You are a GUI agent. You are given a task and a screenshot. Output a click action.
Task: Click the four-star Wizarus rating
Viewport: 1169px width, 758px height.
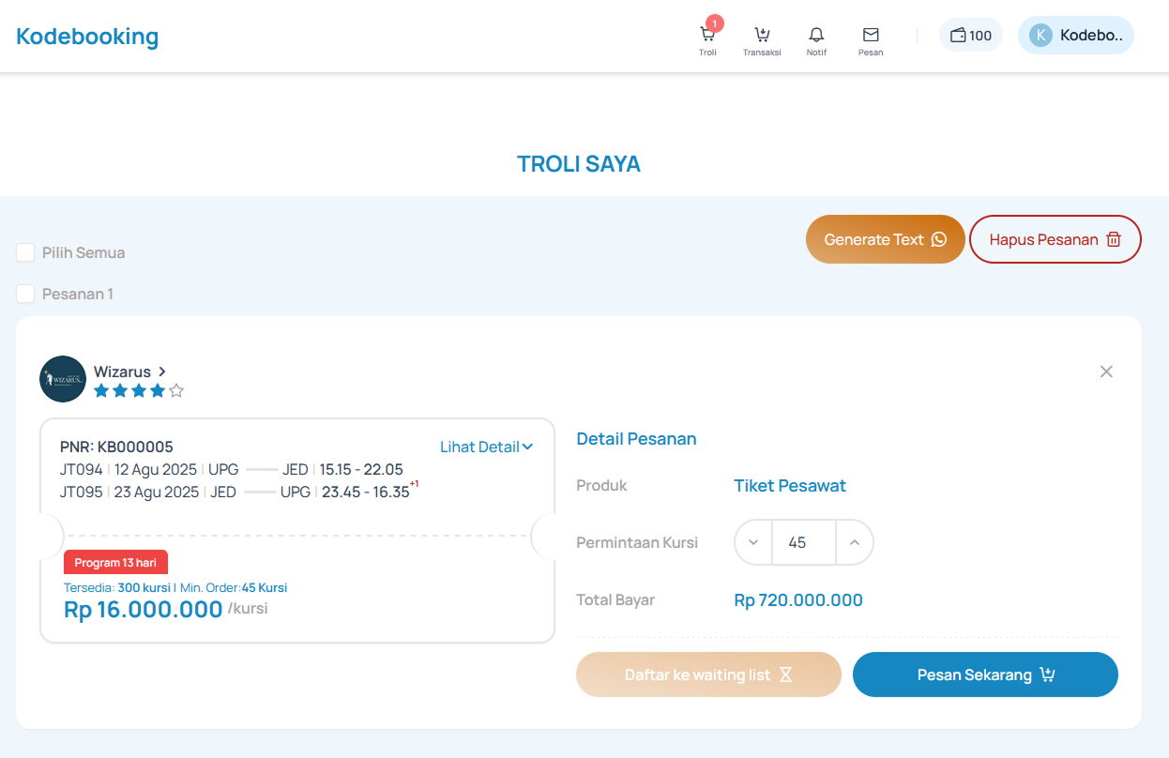point(138,391)
